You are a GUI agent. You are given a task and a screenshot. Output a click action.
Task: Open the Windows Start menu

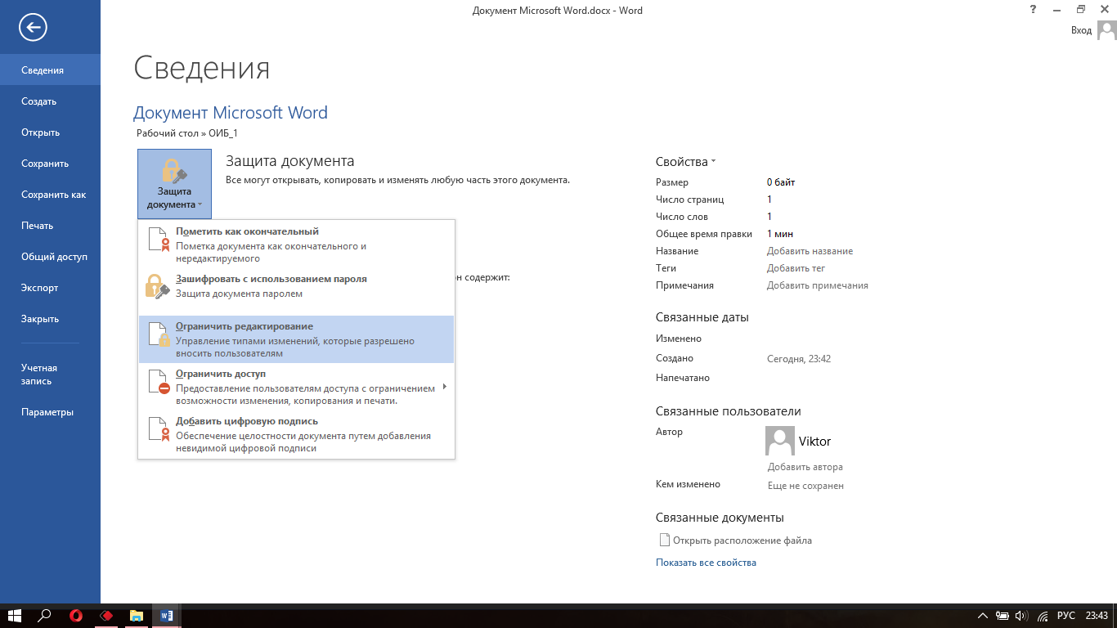tap(14, 616)
